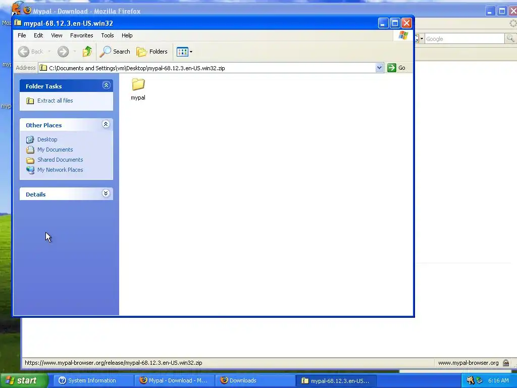
Task: Open the Edit menu
Action: [x=38, y=35]
